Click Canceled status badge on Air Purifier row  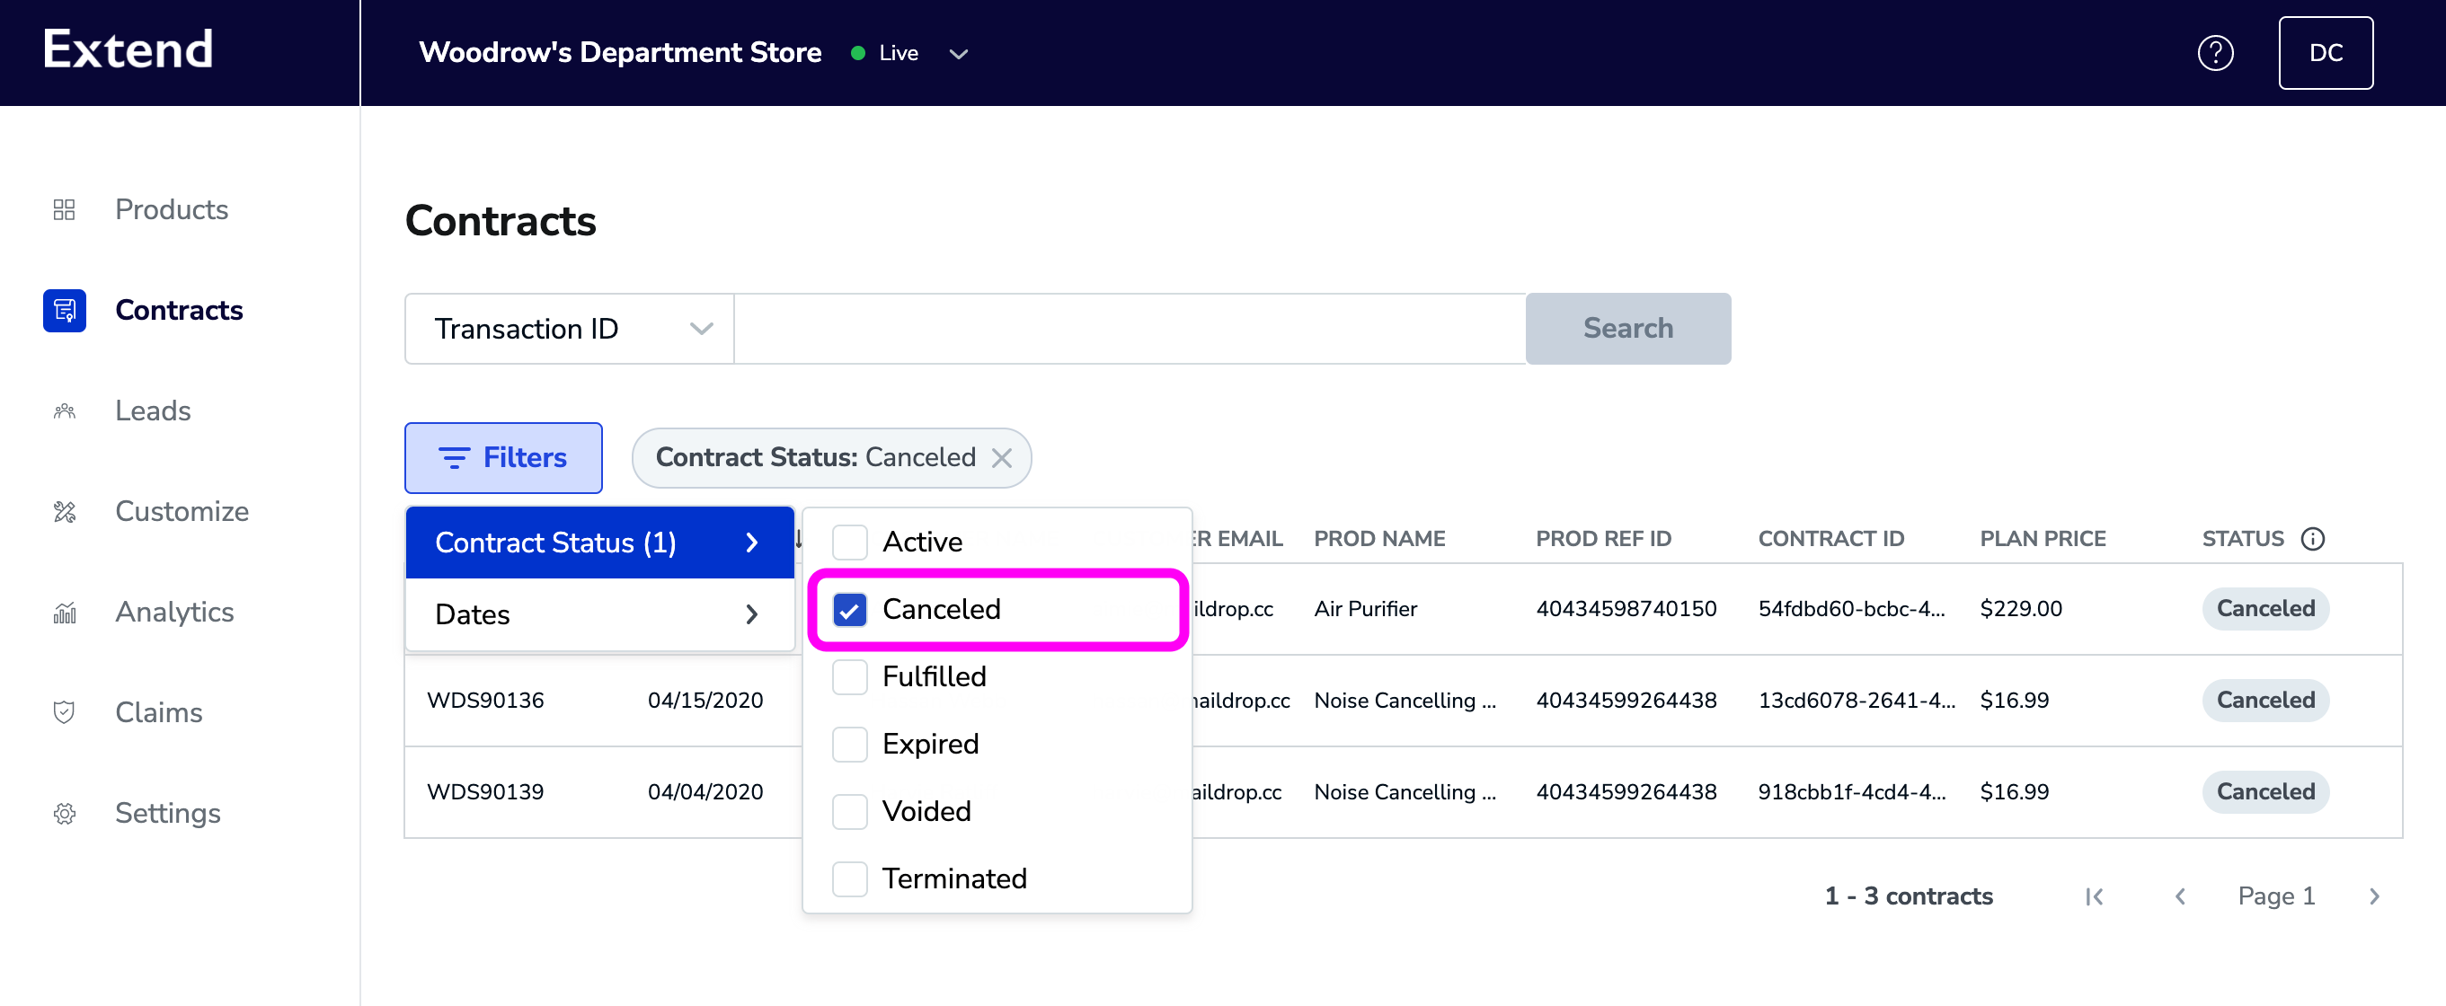point(2264,609)
